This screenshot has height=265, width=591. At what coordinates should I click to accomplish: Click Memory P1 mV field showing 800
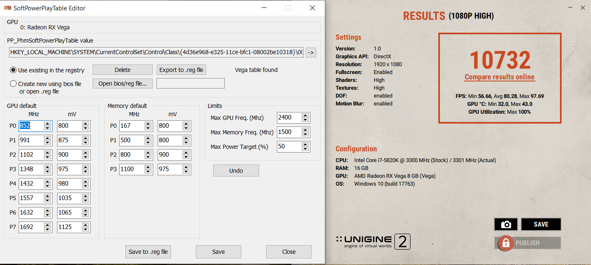pos(170,140)
